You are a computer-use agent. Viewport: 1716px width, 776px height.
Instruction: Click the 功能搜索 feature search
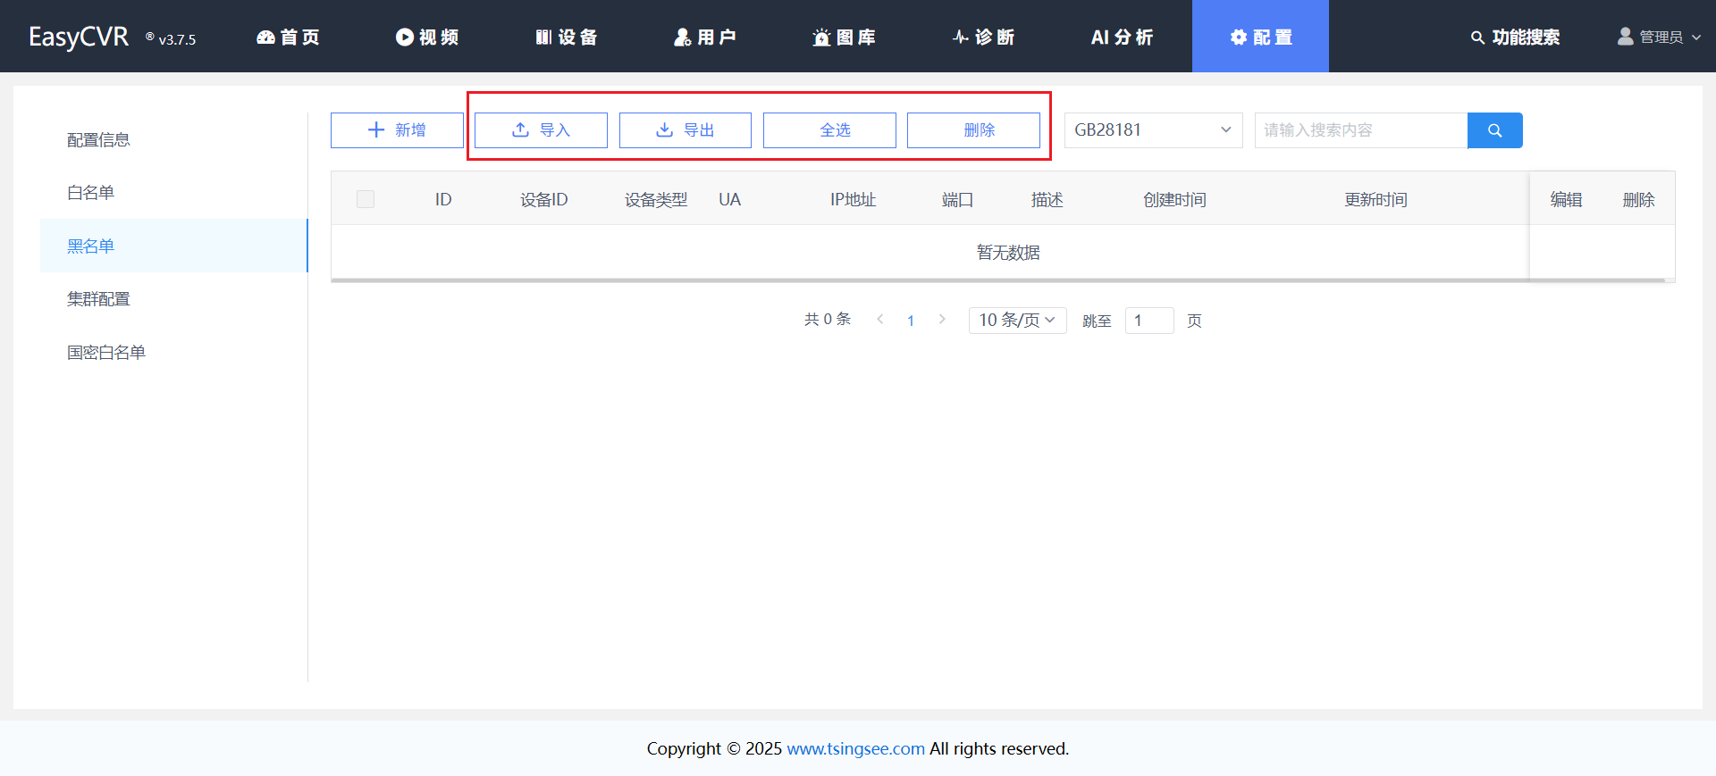coord(1516,37)
